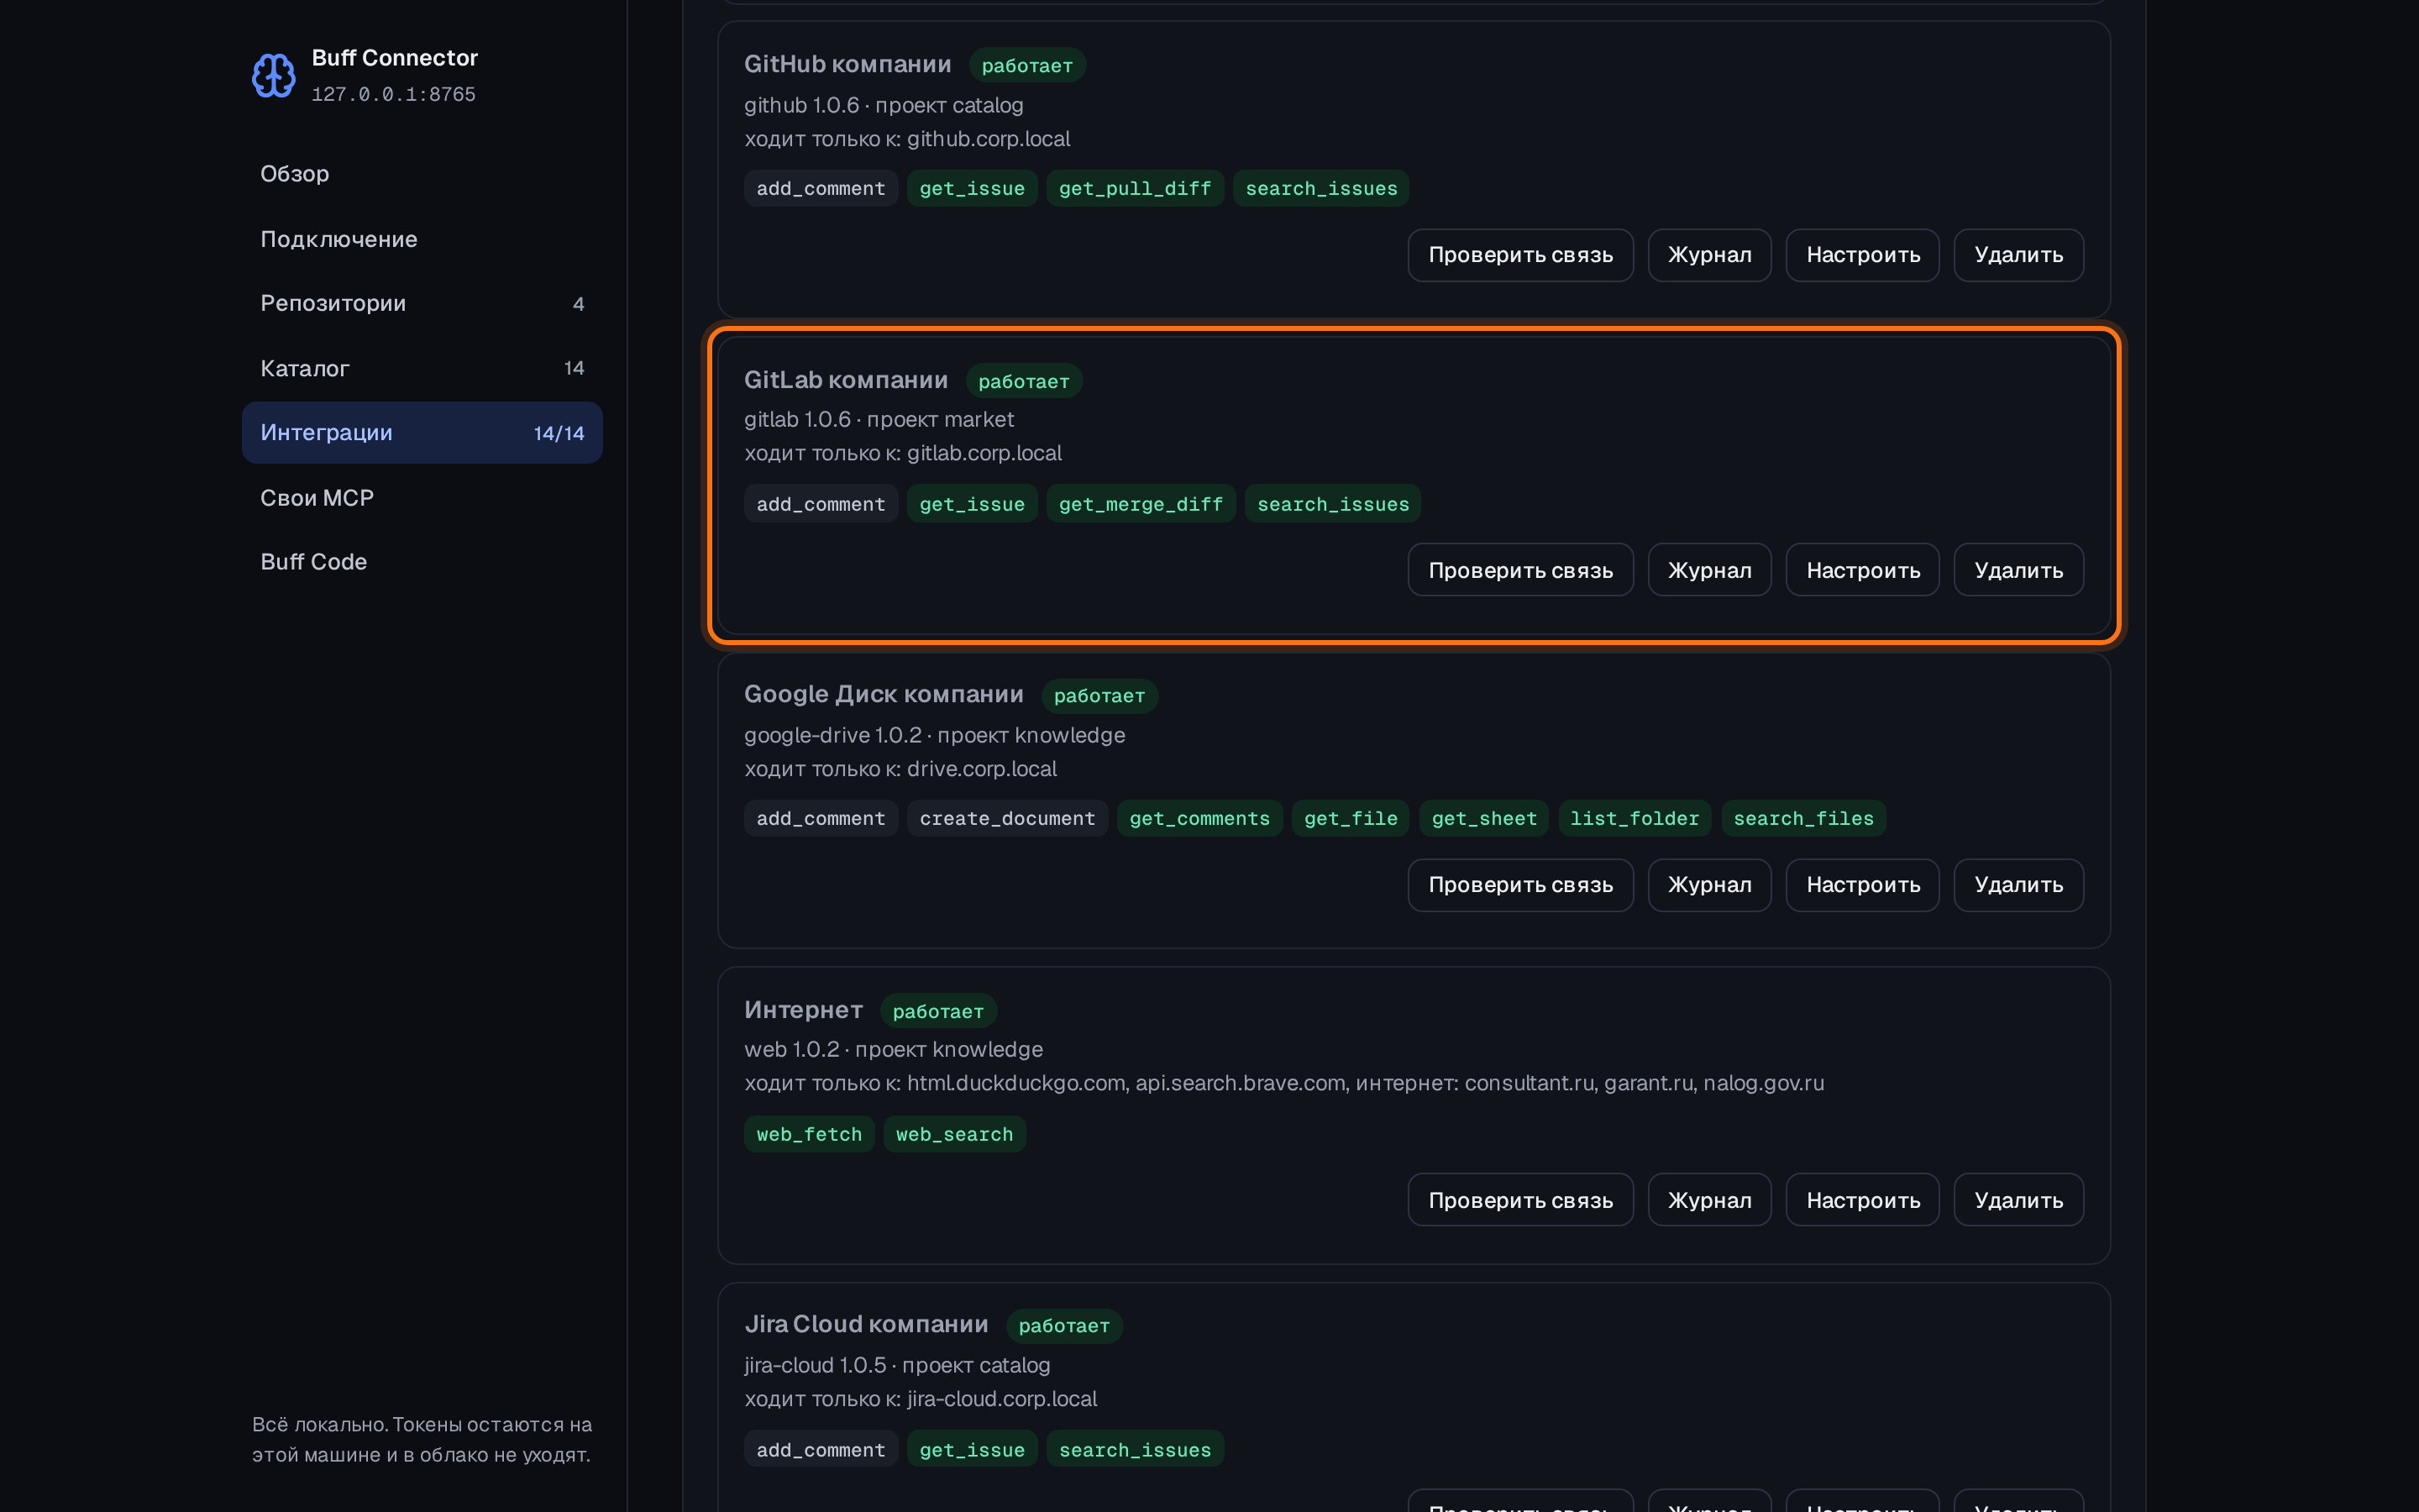Open Каталог sidebar item

click(x=422, y=368)
